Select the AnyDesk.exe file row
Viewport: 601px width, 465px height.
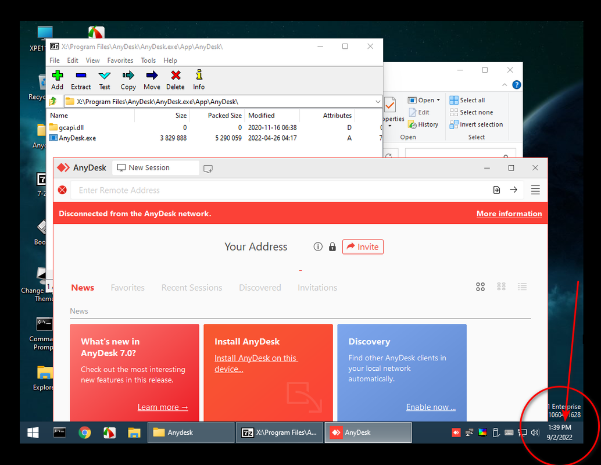(214, 138)
